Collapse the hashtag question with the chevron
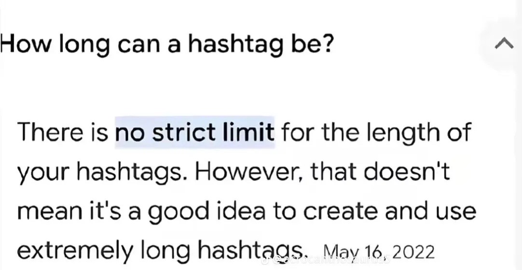 (504, 43)
